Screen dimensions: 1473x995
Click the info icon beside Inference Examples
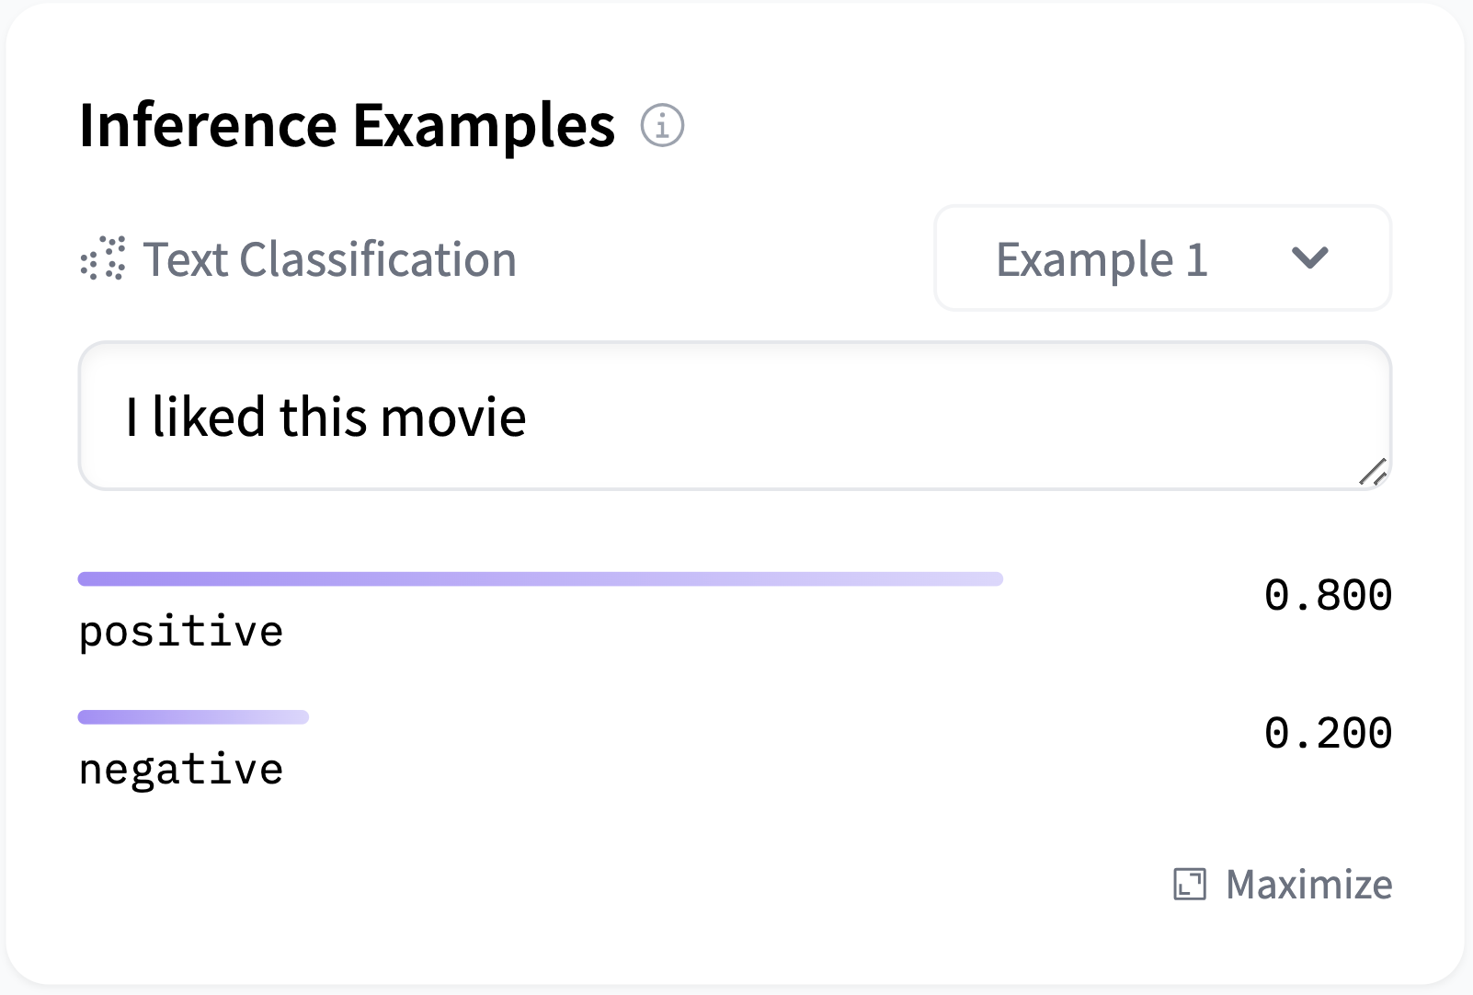pyautogui.click(x=662, y=125)
